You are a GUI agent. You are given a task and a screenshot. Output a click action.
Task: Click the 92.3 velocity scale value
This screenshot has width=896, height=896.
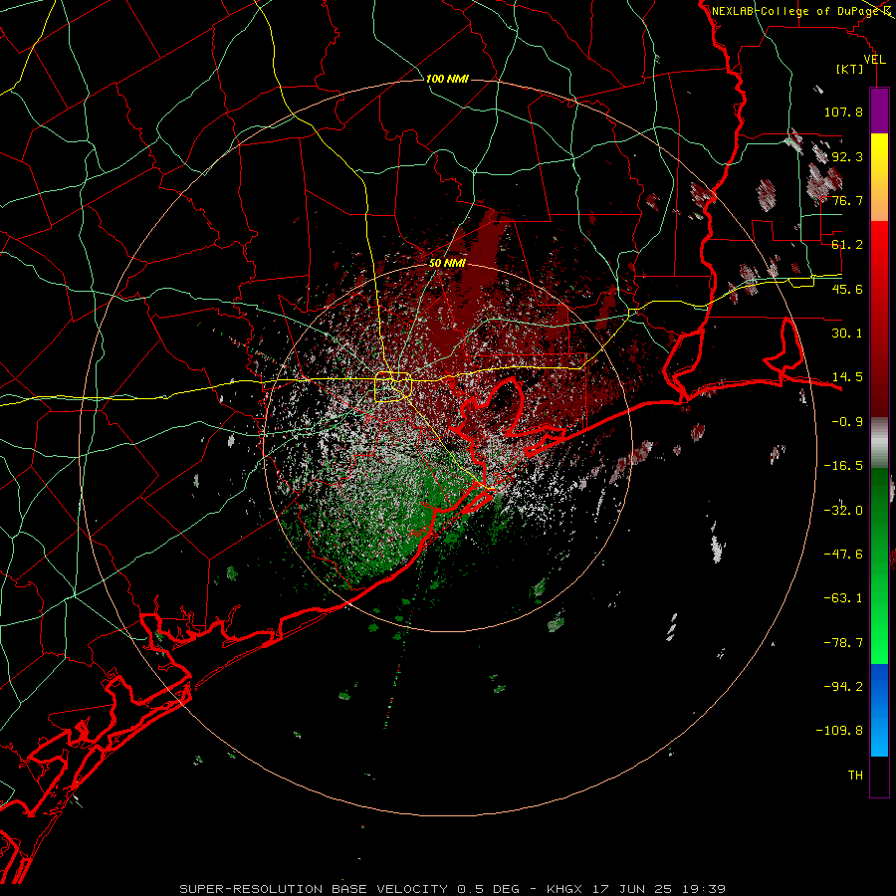(847, 156)
